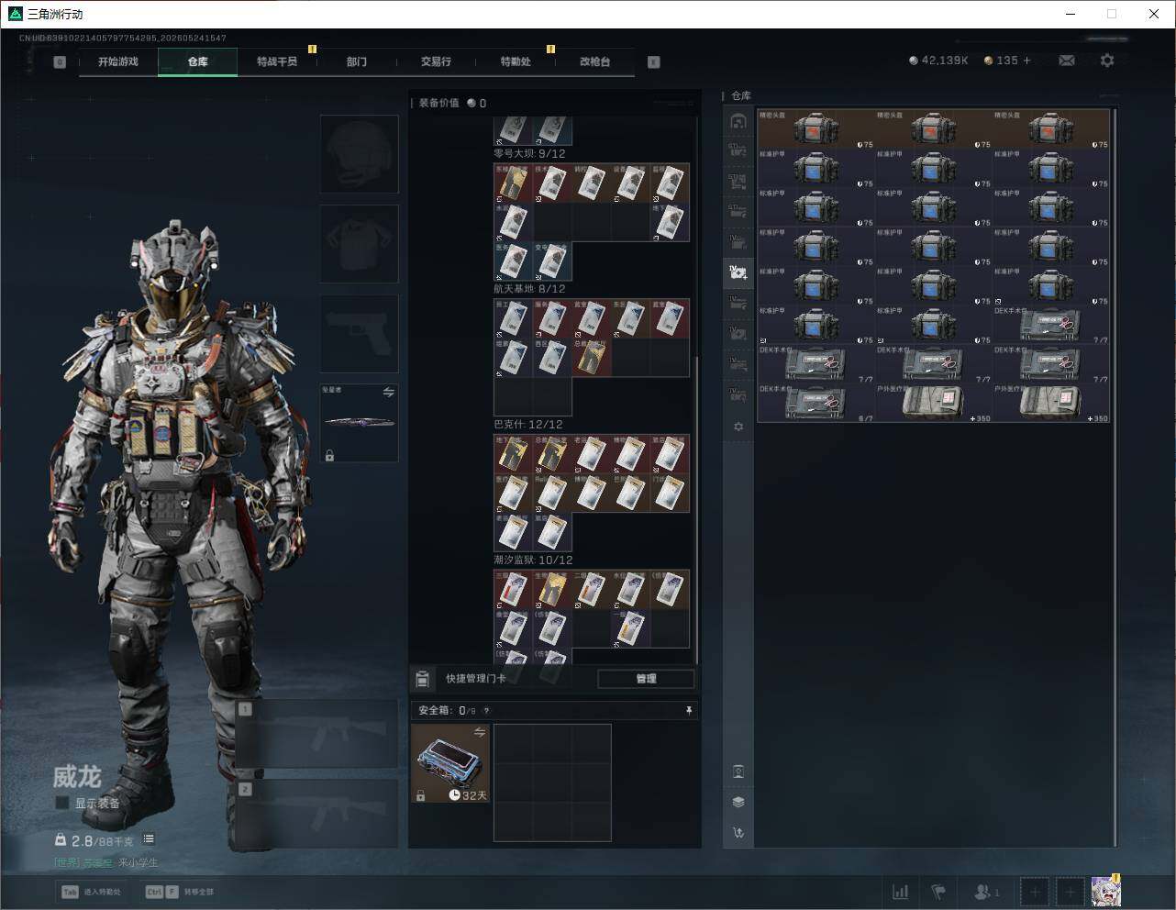Viewport: 1176px width, 910px height.
Task: Click the warehouse box icon above layers icon
Action: coord(738,771)
